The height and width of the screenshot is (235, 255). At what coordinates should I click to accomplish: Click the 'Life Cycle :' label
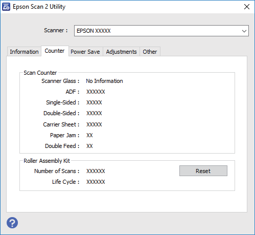click(66, 182)
